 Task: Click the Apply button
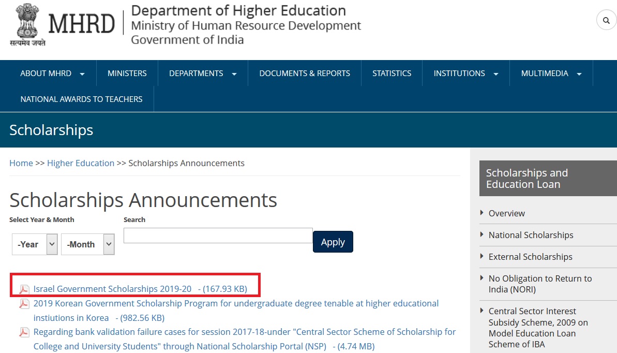pyautogui.click(x=333, y=242)
